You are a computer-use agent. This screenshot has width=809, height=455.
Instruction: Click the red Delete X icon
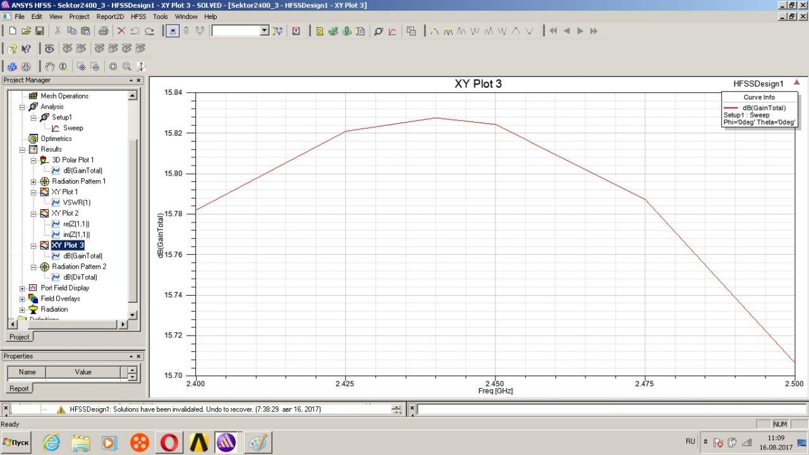click(x=121, y=31)
